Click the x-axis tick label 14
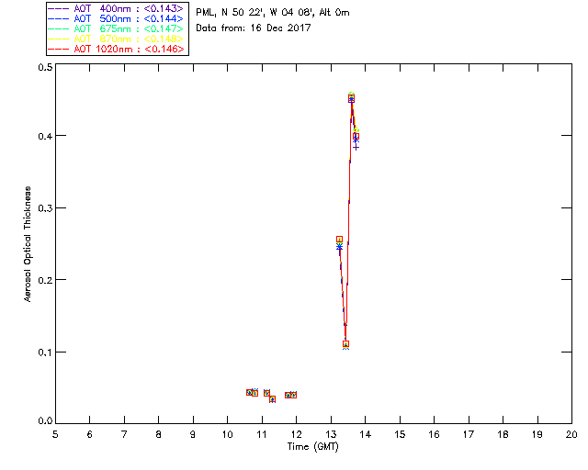The image size is (588, 470). point(366,435)
